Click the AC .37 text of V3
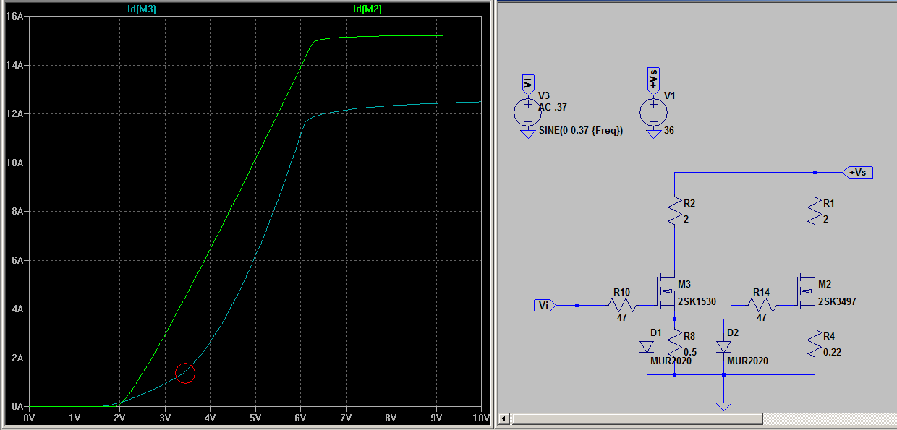This screenshot has height=430, width=897. pos(553,107)
